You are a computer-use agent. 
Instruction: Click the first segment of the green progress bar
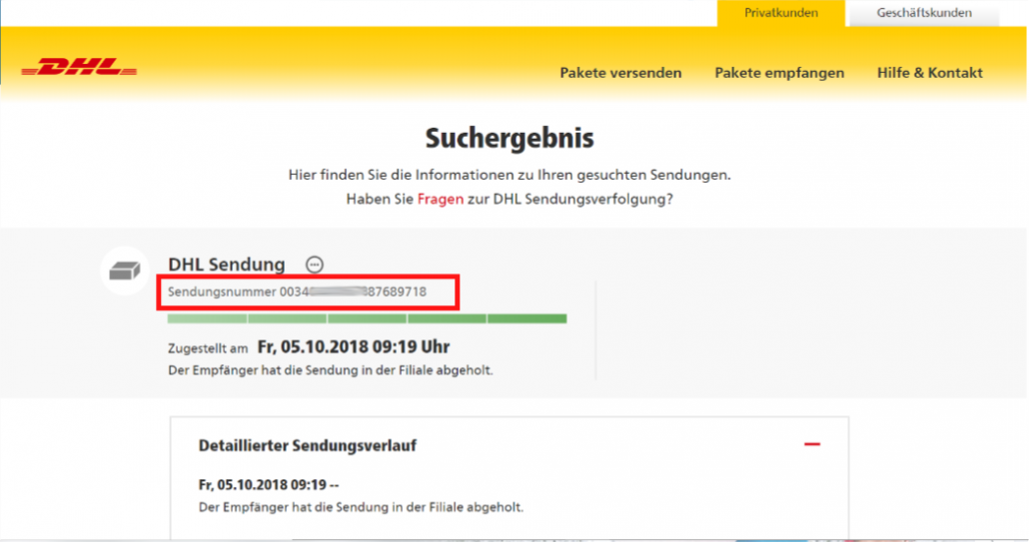click(x=207, y=319)
